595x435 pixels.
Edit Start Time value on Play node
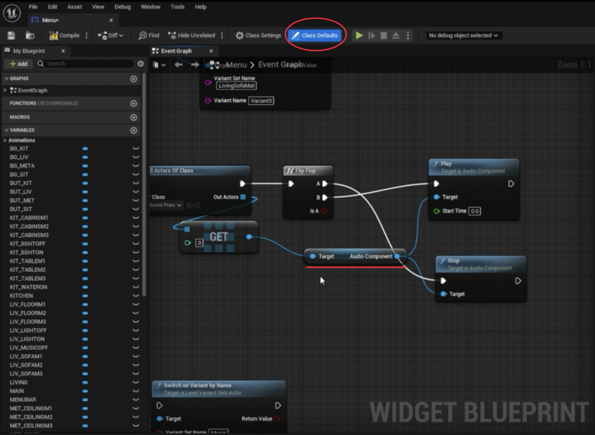point(475,211)
